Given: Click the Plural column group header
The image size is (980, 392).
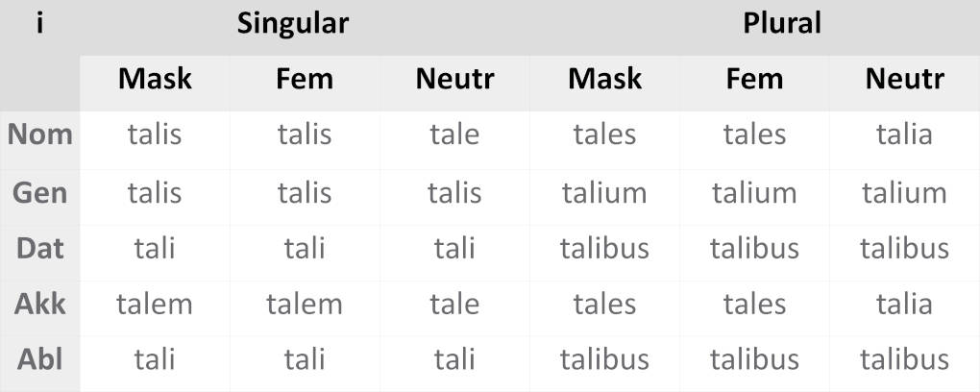Looking at the screenshot, I should (x=782, y=24).
